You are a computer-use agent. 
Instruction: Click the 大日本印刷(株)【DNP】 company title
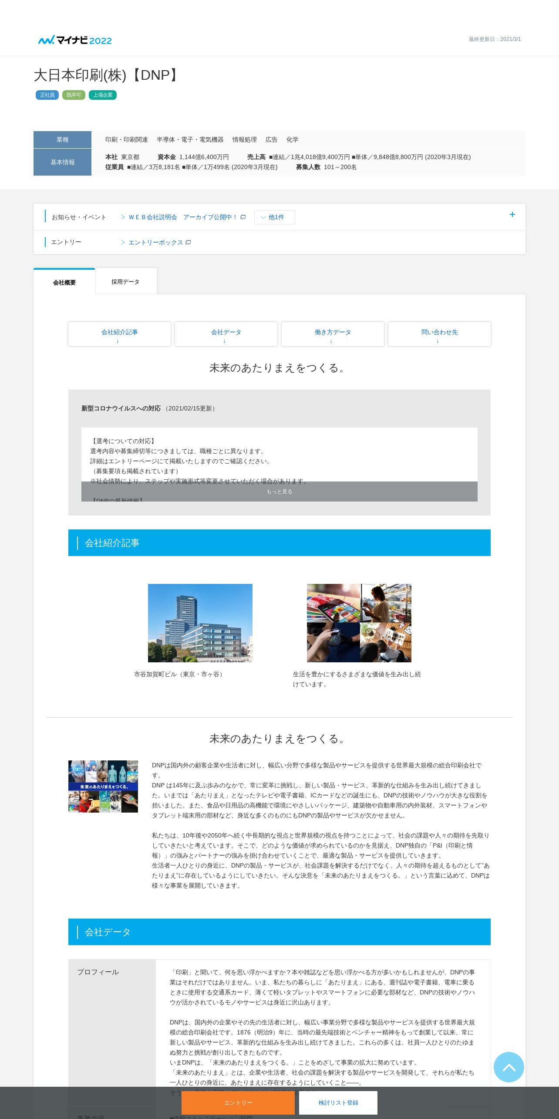click(x=108, y=75)
